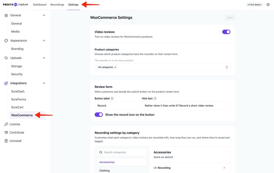Click the Product categories label
This screenshot has height=173, width=274.
pos(107,49)
